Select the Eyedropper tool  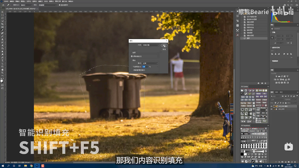(x=2, y=30)
